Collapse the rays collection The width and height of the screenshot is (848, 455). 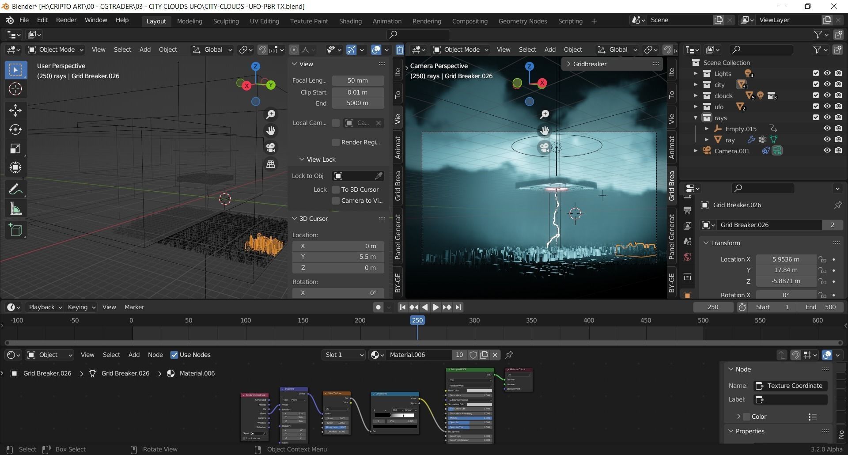pos(696,118)
